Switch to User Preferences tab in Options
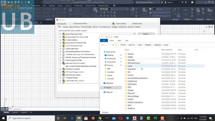This screenshot has width=215, height=121. tap(105, 27)
